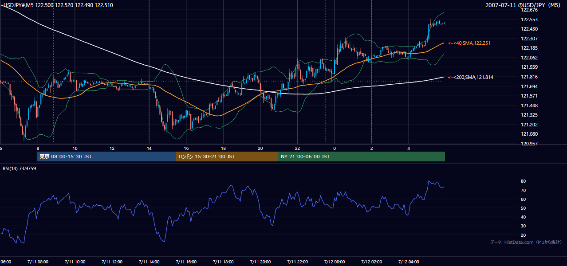Click price scale value 121.816
The height and width of the screenshot is (266, 567).
pyautogui.click(x=529, y=77)
